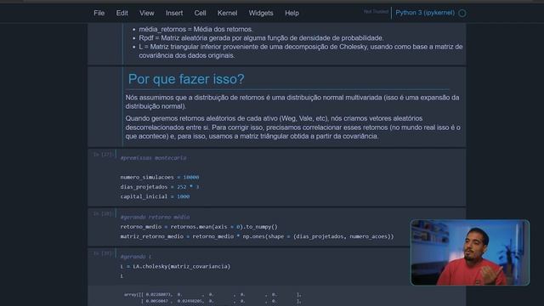Click the '#premissas montecarlo' comment line
This screenshot has height=306, width=544.
(x=153, y=158)
